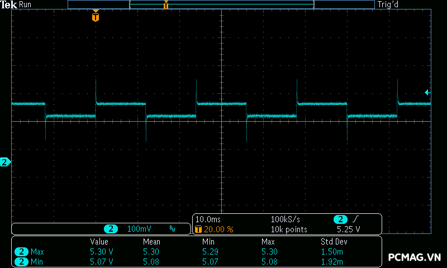Click the 10k points record length
447x268 pixels.
[289, 229]
